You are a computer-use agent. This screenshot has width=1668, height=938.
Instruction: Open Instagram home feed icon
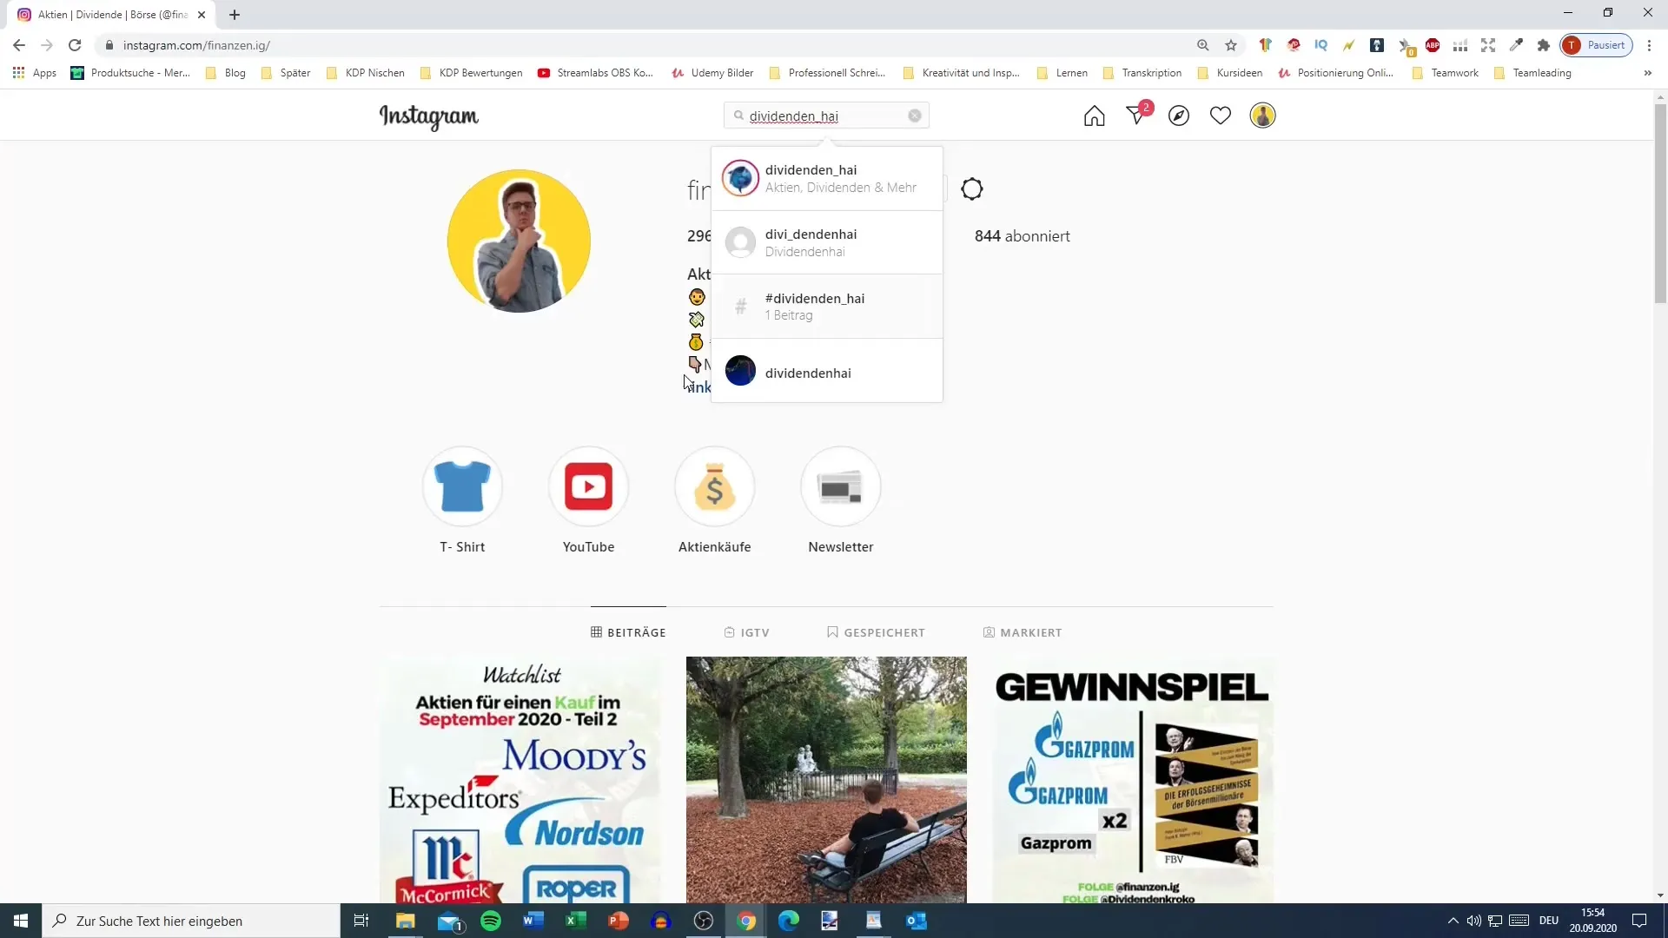[x=1094, y=116]
